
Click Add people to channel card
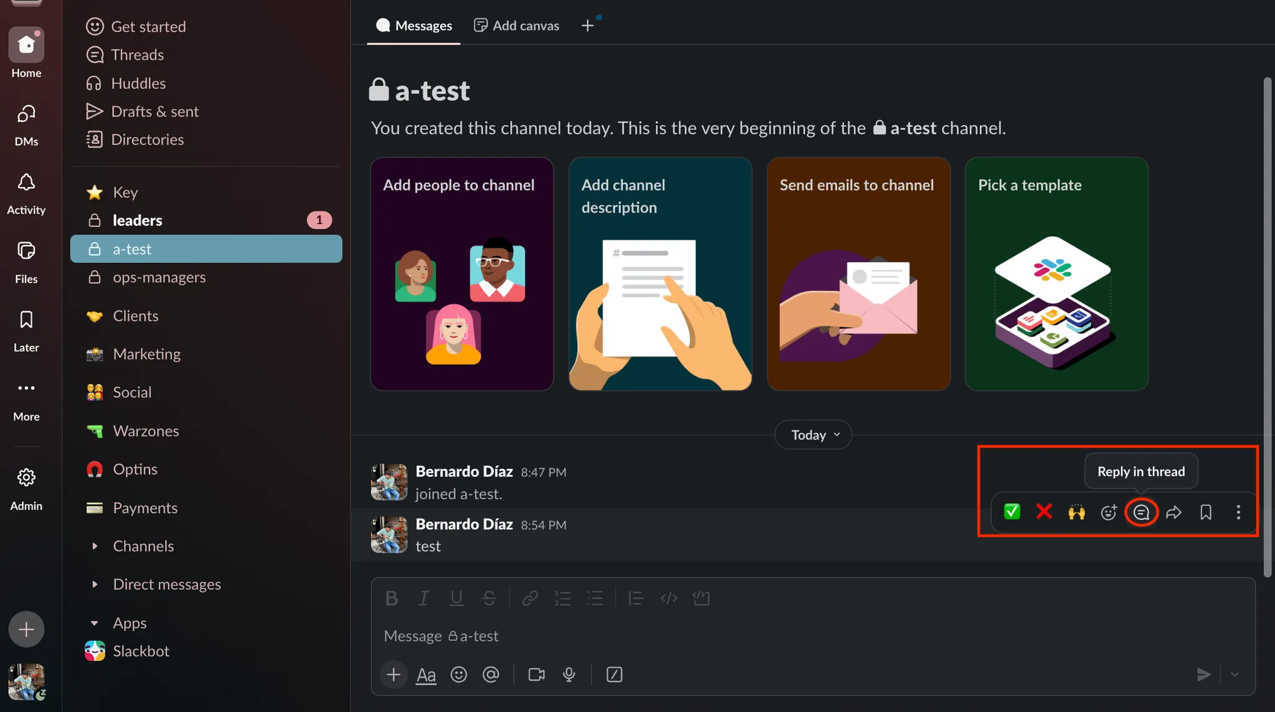tap(462, 274)
